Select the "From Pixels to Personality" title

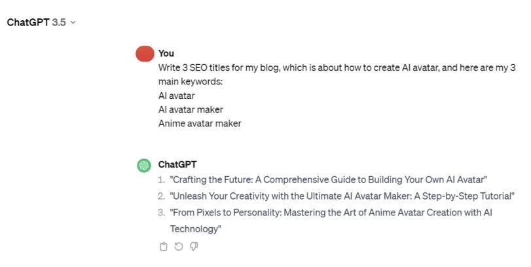(331, 213)
